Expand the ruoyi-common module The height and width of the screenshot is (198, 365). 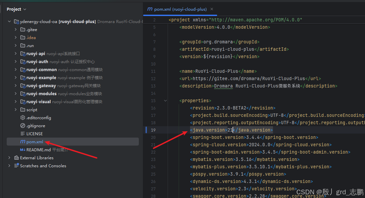click(x=16, y=69)
